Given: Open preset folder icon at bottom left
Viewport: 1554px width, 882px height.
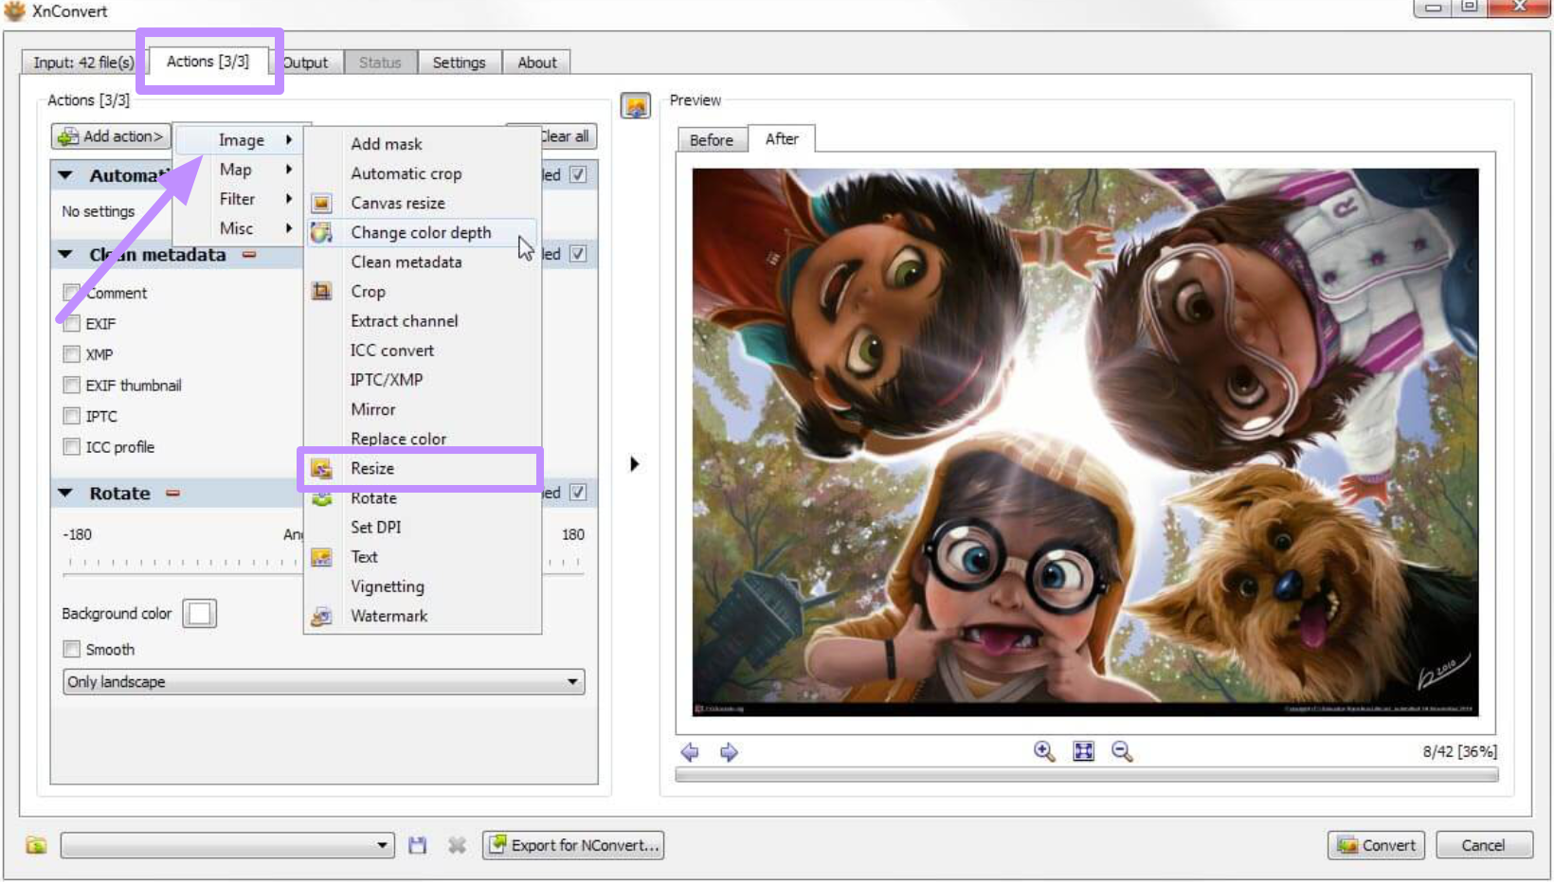Looking at the screenshot, I should (36, 845).
